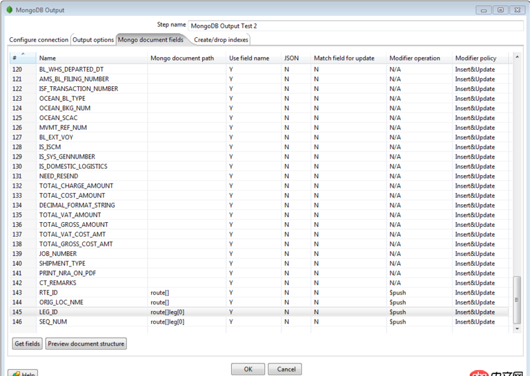Click Mongo document path column header

click(187, 58)
